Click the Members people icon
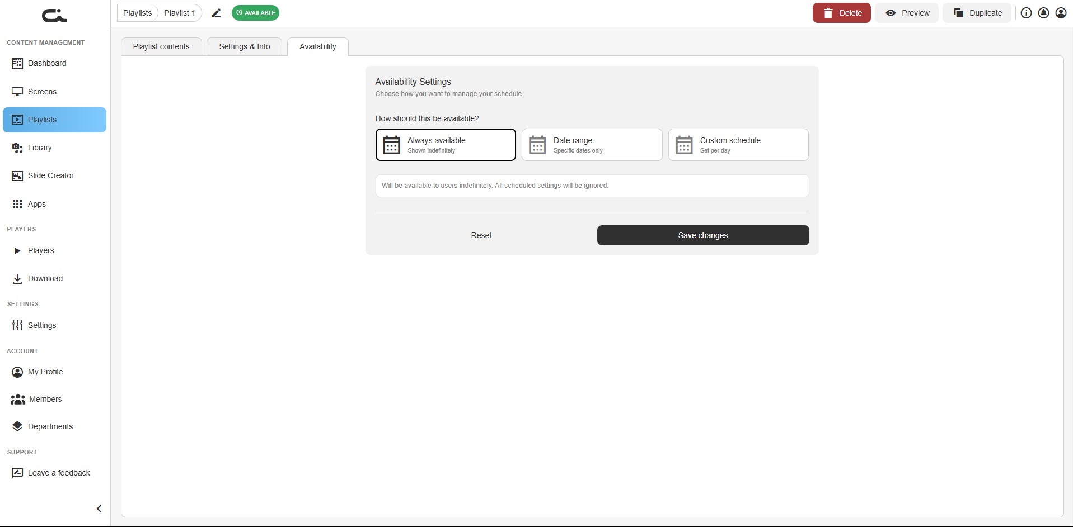The height and width of the screenshot is (527, 1073). point(18,399)
